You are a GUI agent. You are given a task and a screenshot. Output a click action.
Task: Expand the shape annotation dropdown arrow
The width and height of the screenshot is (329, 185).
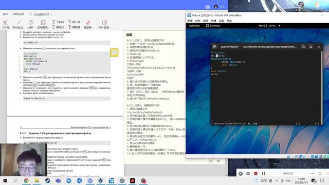[24, 27]
